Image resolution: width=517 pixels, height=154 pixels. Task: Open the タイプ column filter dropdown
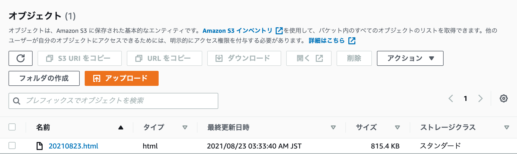click(x=185, y=127)
